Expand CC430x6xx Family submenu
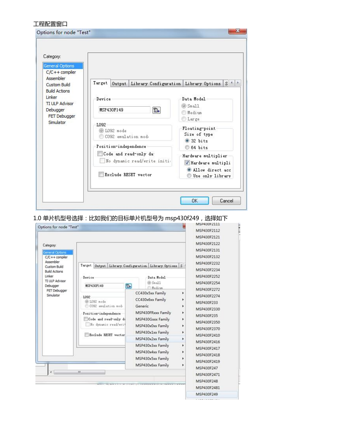The image size is (340, 440). tap(156, 299)
